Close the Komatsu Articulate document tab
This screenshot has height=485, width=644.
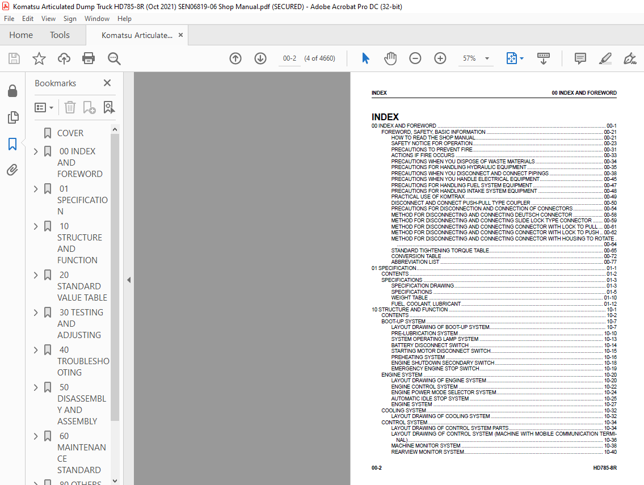point(180,35)
